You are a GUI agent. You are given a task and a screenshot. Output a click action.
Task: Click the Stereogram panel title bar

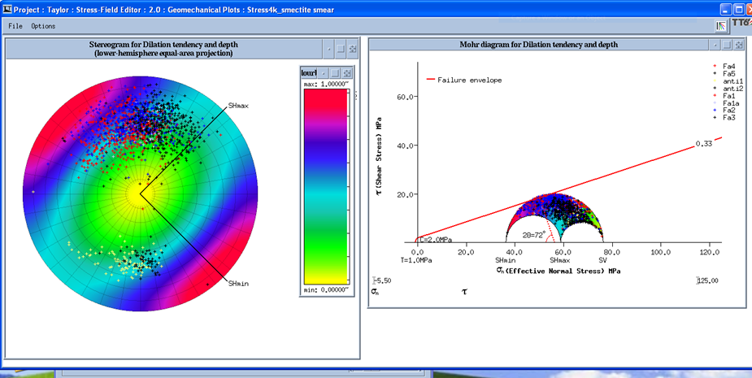pos(163,49)
